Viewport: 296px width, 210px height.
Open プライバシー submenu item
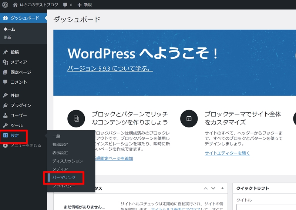click(x=64, y=186)
